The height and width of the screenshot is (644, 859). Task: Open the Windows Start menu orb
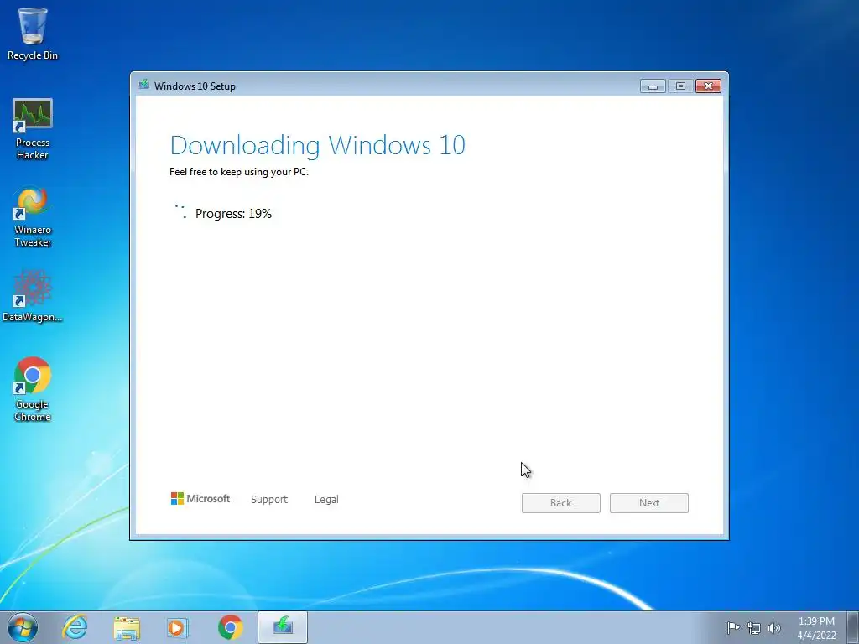(x=23, y=627)
